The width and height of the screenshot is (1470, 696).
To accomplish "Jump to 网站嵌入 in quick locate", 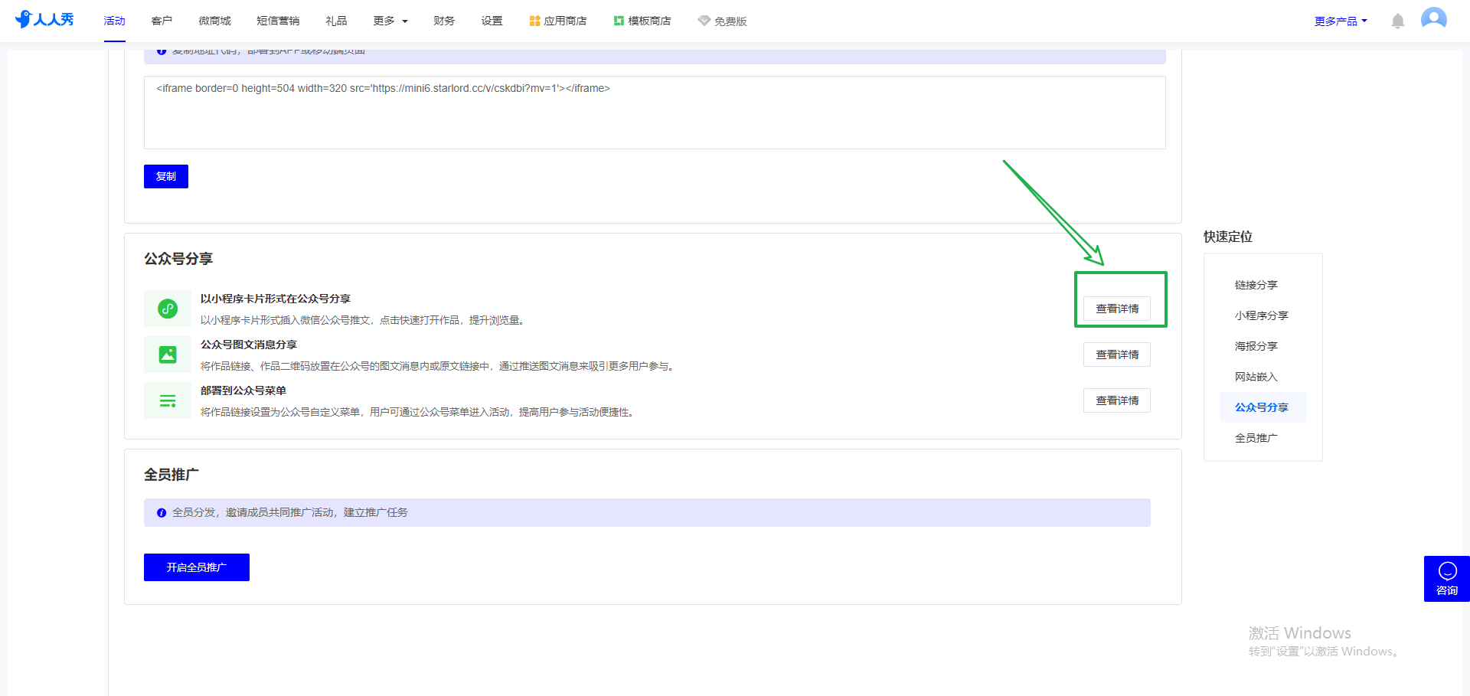I will pos(1256,377).
